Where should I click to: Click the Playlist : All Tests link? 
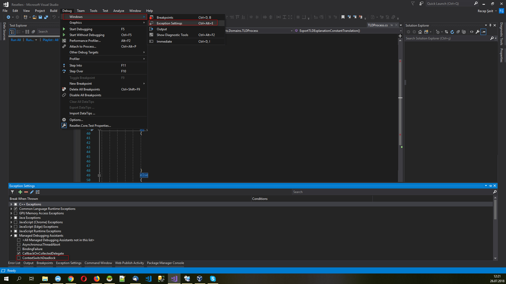51,40
